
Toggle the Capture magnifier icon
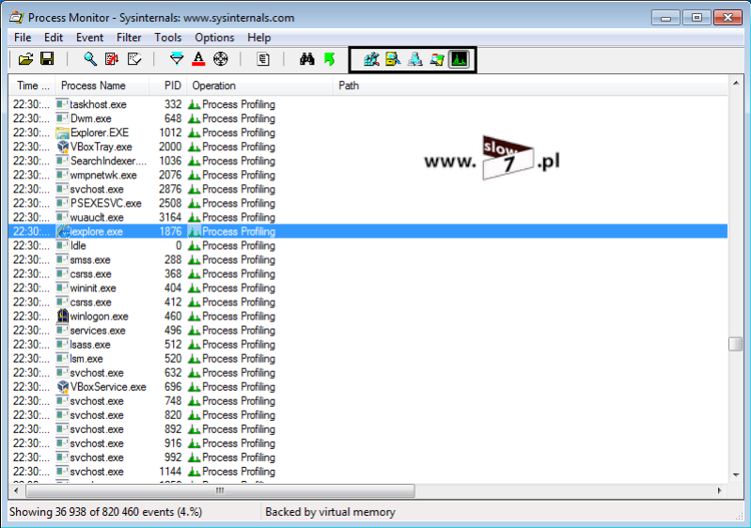pos(89,59)
